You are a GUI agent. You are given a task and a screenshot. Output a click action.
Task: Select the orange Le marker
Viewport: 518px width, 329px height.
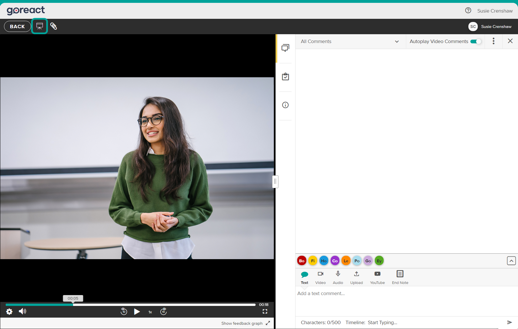pos(346,261)
